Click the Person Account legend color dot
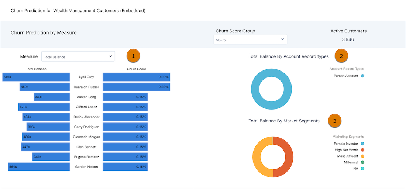The image size is (406, 190). pyautogui.click(x=362, y=76)
